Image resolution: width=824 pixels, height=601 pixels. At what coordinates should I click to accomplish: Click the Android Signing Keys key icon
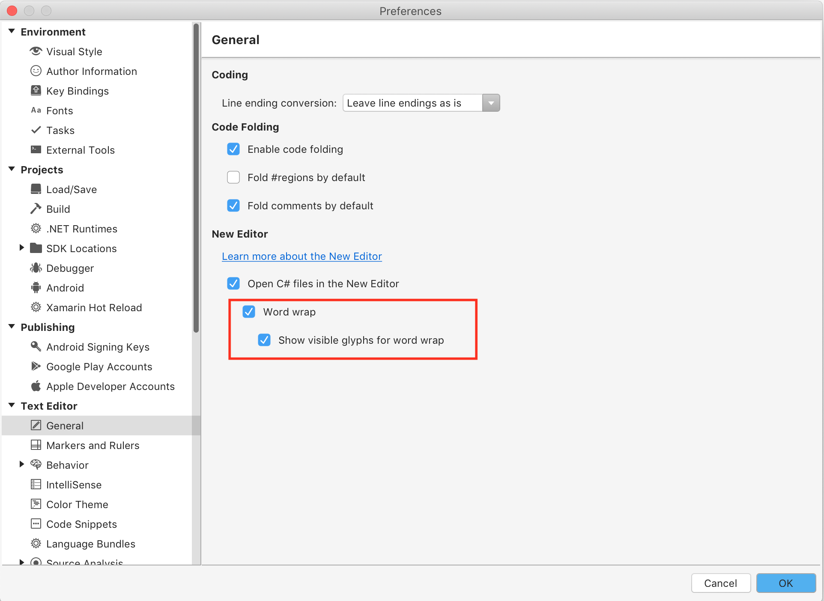[x=36, y=347]
